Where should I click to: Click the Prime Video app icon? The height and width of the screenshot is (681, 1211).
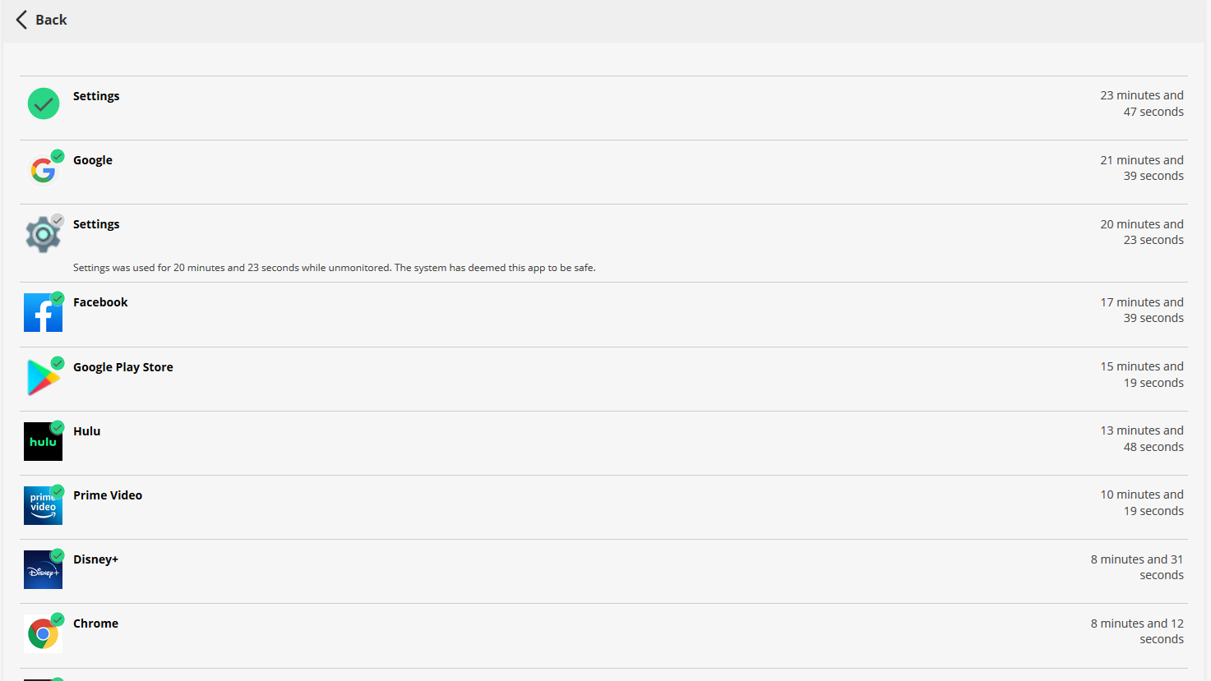pos(43,505)
